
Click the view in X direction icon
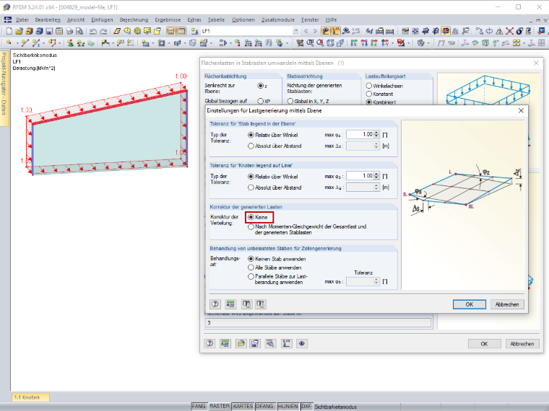[354, 43]
